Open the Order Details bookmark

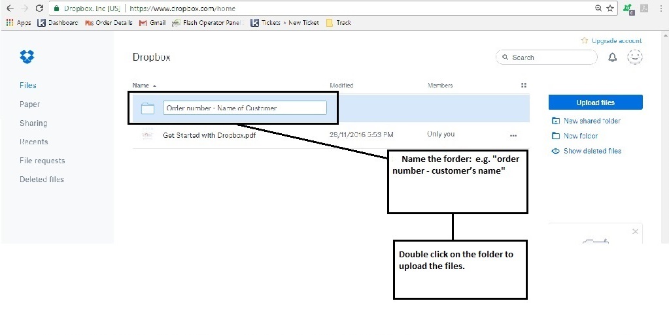[x=109, y=23]
